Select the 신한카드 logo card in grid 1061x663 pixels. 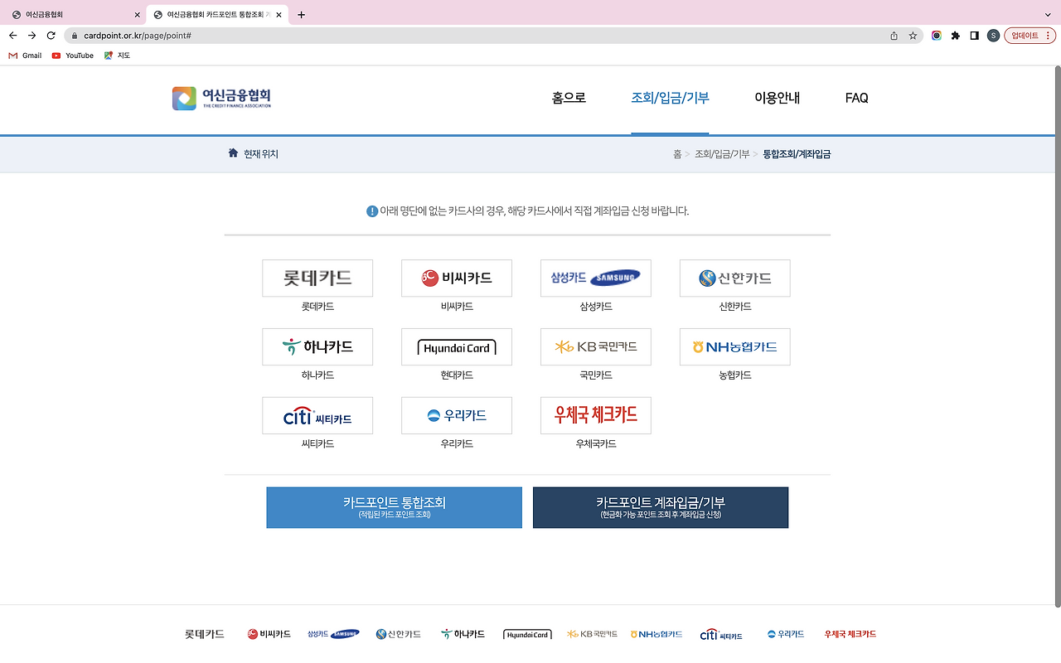click(x=735, y=278)
